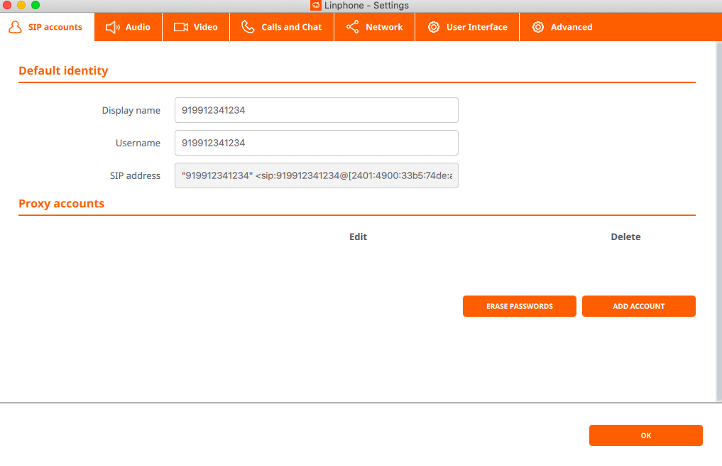Click the Username label

138,143
